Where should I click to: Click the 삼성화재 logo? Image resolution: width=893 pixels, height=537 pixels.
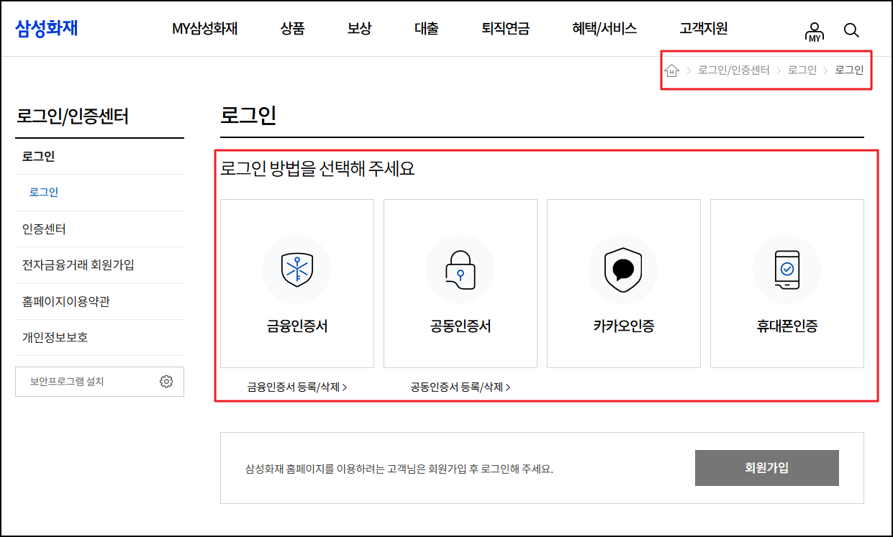click(47, 29)
